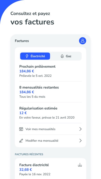
Task: Tap Prélevée le 5 oct. 2022 text
Action: click(x=36, y=76)
